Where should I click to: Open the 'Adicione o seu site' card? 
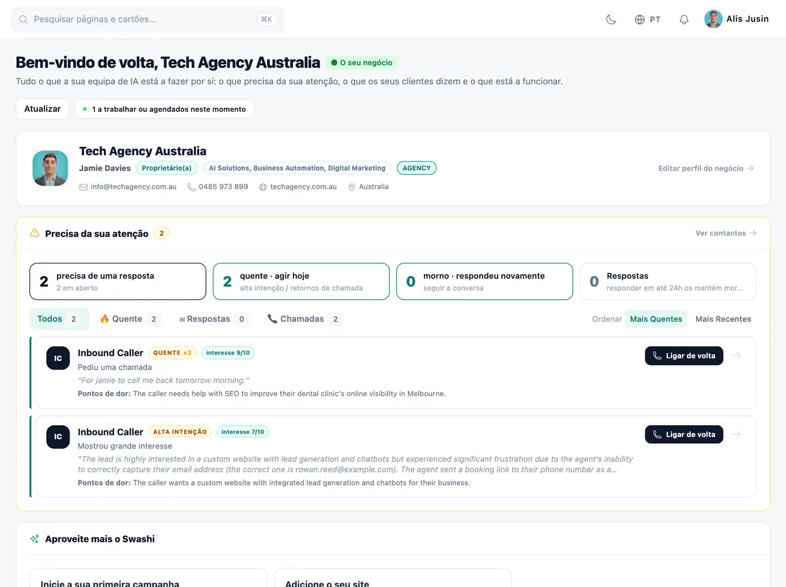(393, 578)
